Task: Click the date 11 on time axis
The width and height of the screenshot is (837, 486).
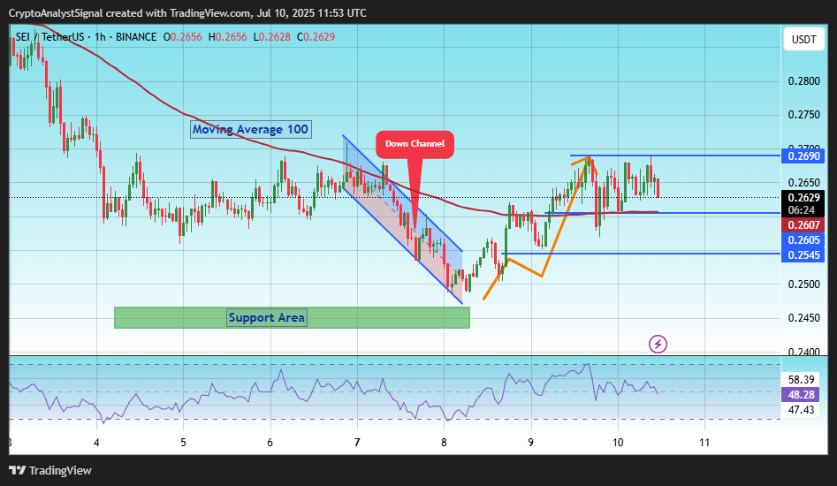Action: (x=704, y=442)
